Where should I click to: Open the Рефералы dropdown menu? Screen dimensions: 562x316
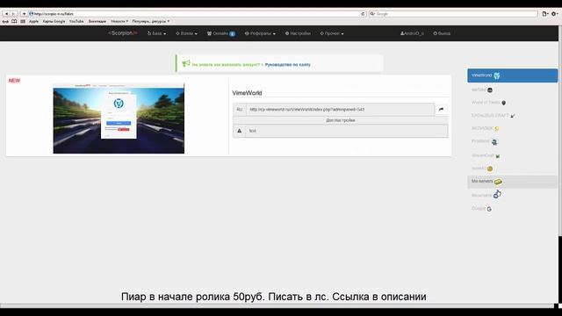point(260,33)
